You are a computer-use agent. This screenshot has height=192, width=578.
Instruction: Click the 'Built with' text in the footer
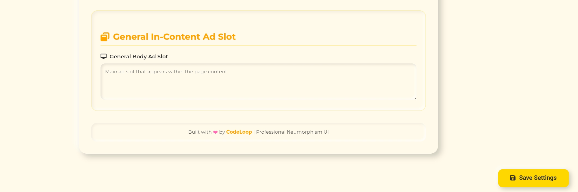click(200, 132)
